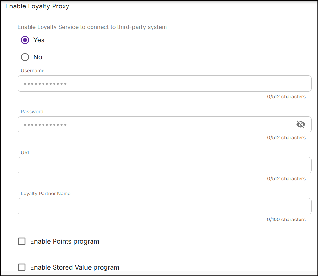318x276 pixels.
Task: Click the 'Enable Stored Value program' label text
Action: [75, 267]
